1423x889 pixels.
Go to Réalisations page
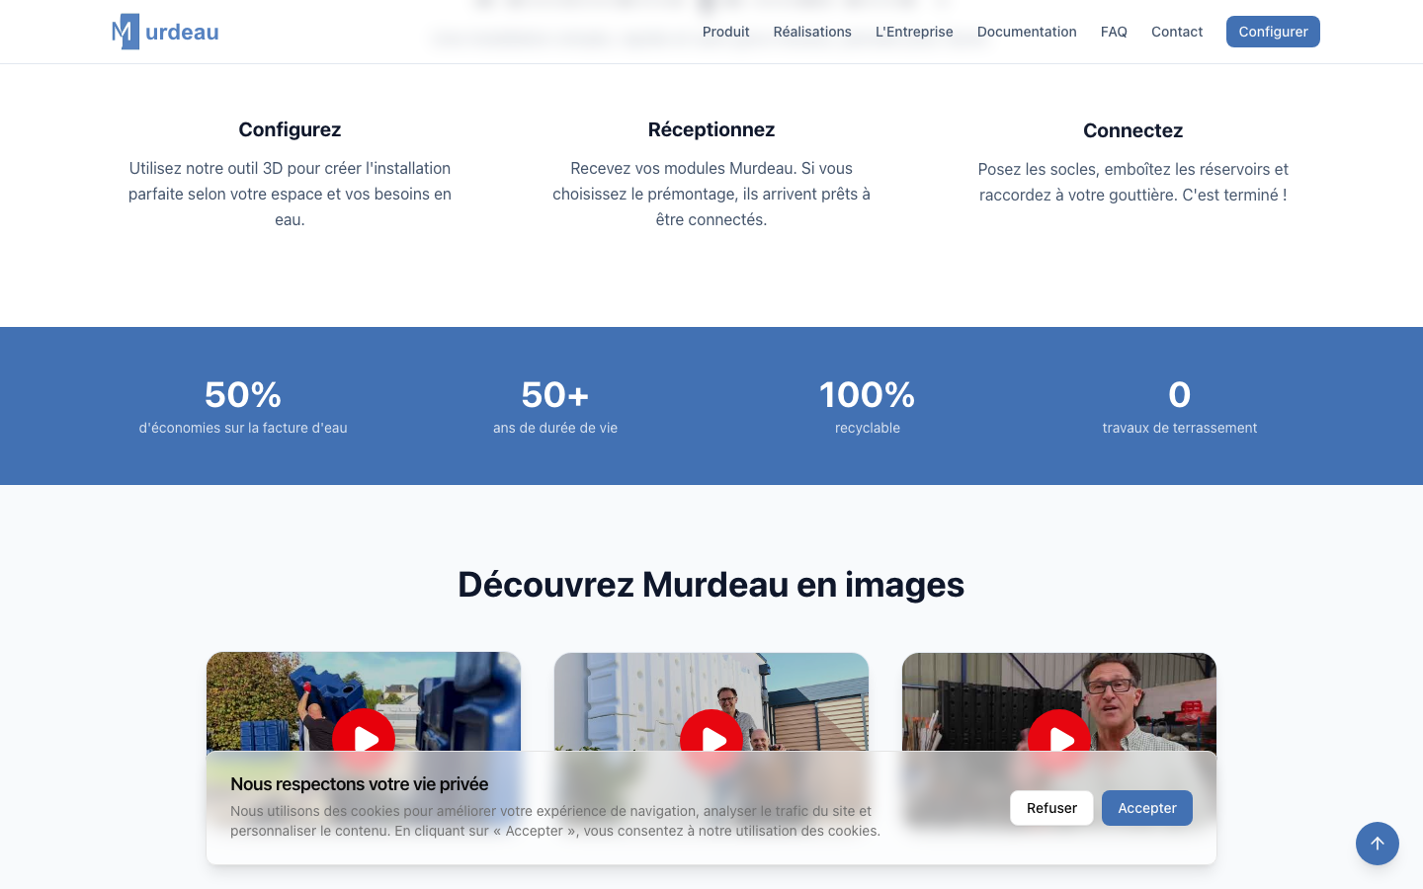click(812, 32)
